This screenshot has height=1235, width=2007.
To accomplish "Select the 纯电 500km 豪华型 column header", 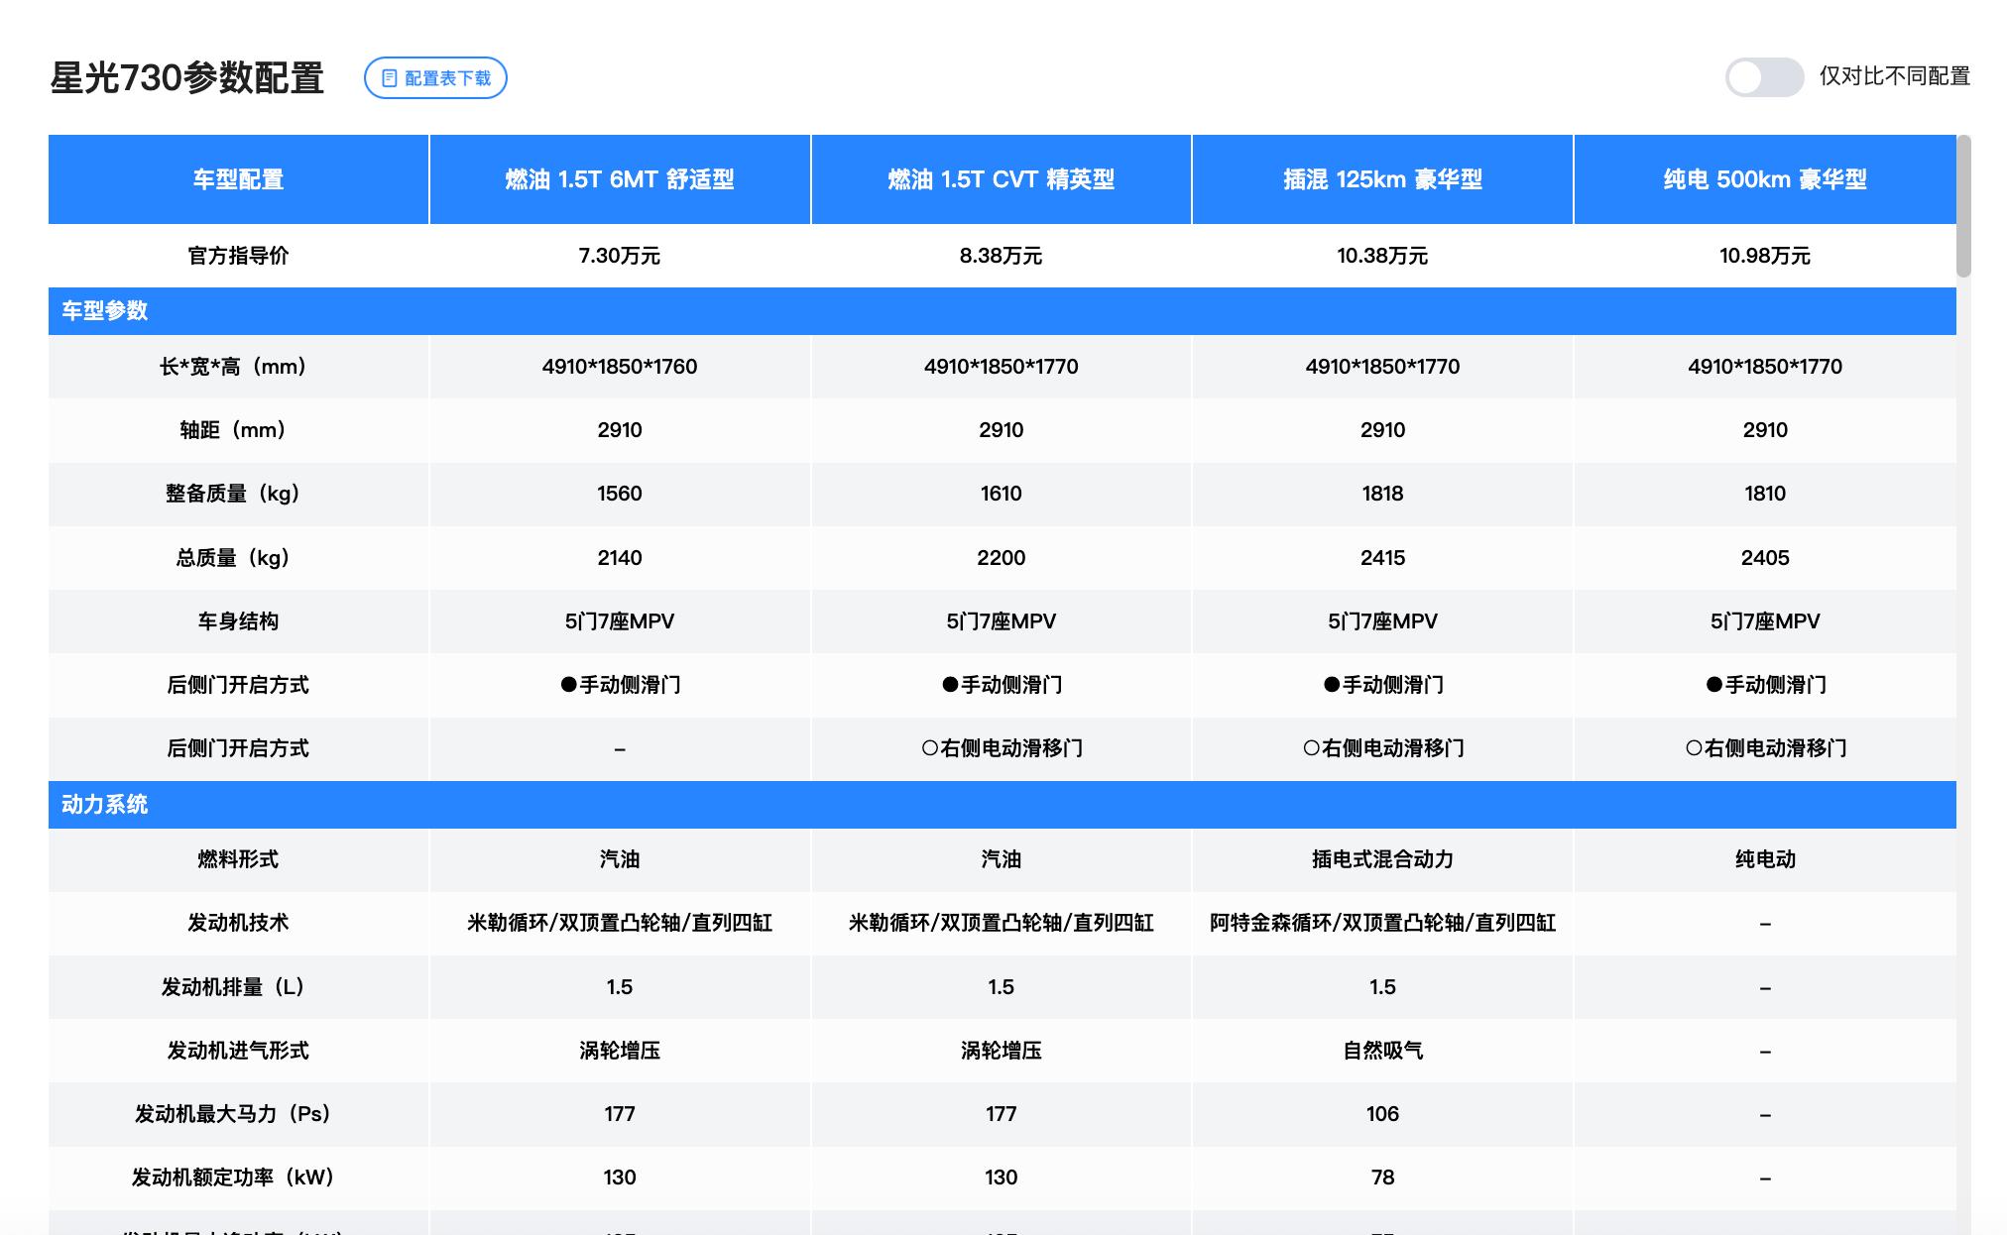I will (x=1764, y=179).
